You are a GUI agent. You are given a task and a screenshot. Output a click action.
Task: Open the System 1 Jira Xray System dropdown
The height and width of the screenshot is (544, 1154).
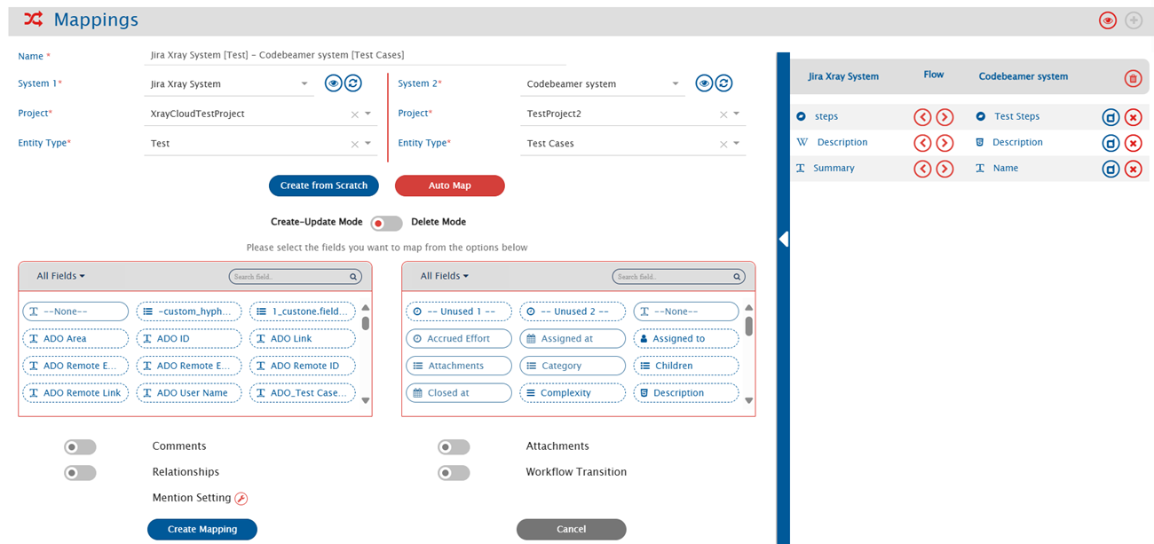[304, 84]
